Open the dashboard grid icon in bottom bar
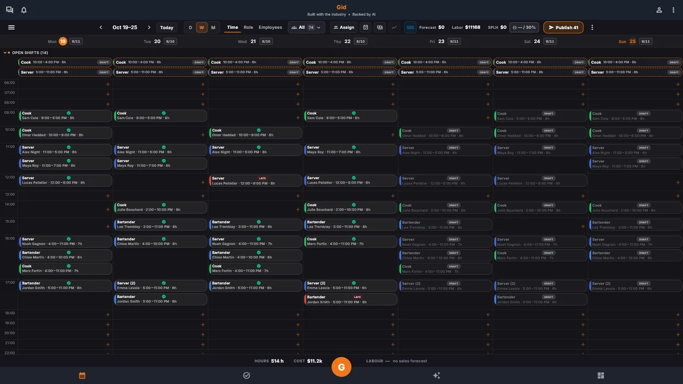 coord(601,375)
